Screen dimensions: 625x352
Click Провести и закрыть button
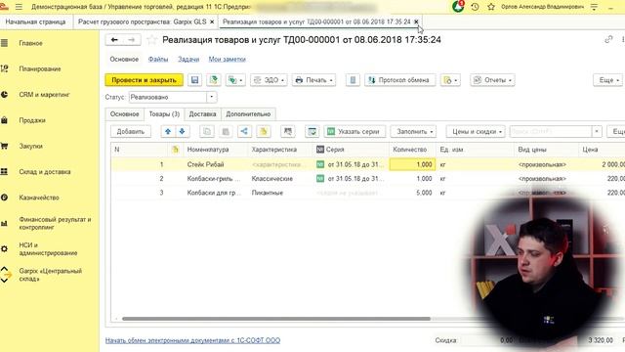(x=144, y=80)
